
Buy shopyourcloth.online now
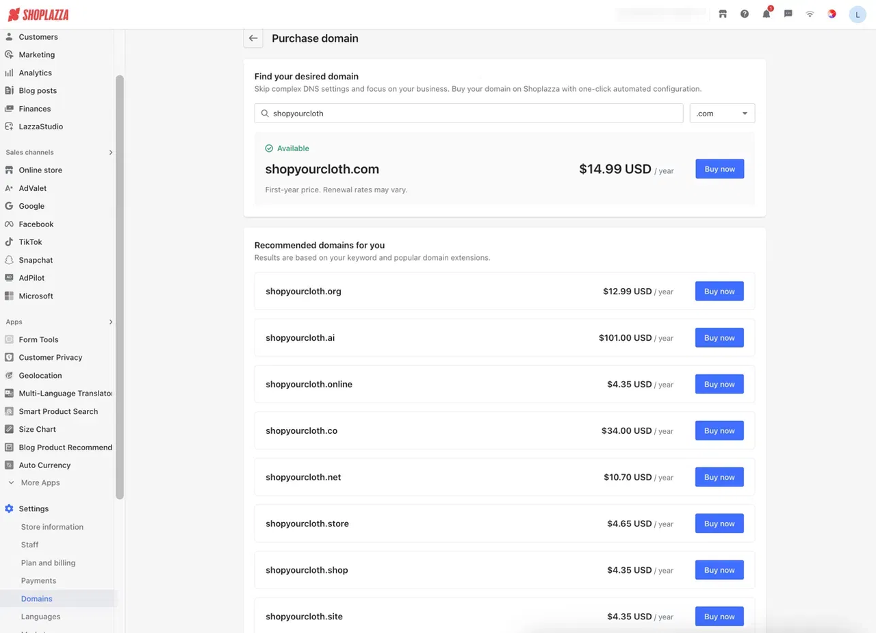[x=719, y=385]
